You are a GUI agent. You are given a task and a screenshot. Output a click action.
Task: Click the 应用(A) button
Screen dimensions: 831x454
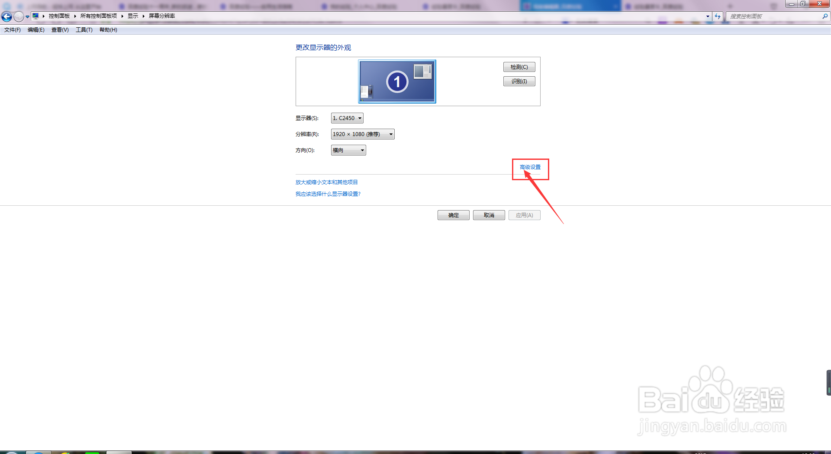point(524,215)
